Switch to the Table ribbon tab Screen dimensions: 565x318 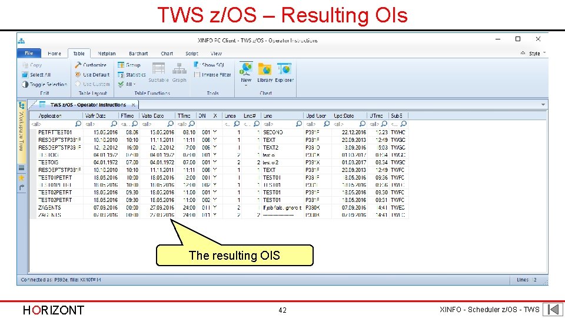(79, 54)
